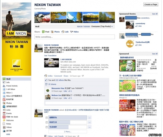This screenshot has height=137, width=163.
Task: Click the globe privacy icon after 16 hours ago
Action: [x=83, y=76]
